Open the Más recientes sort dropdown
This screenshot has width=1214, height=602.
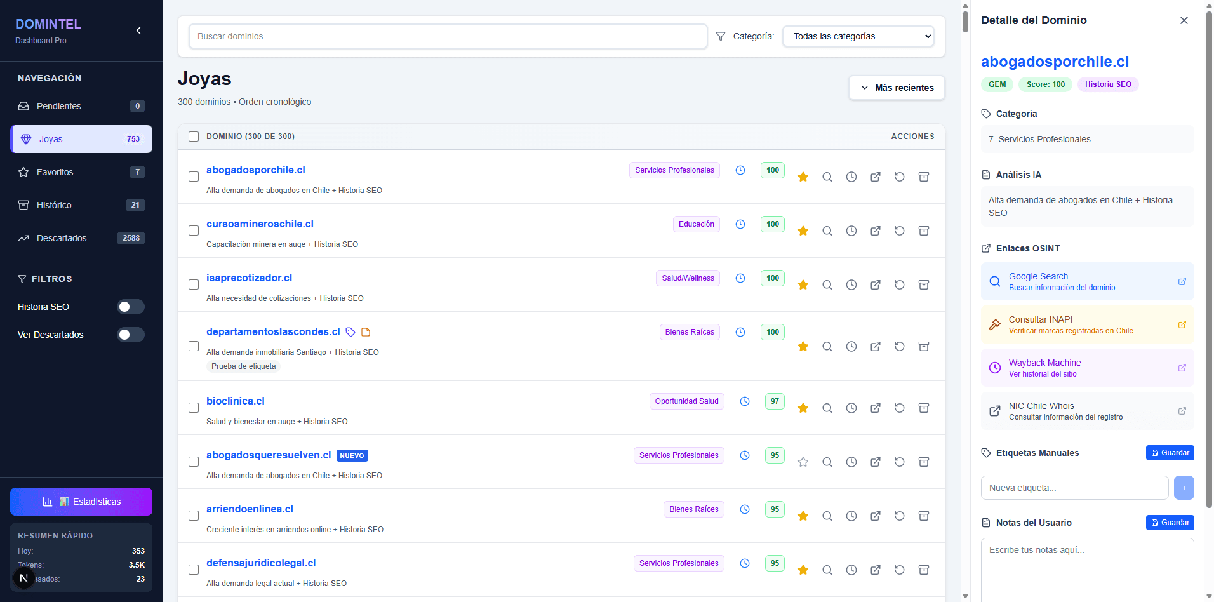896,88
